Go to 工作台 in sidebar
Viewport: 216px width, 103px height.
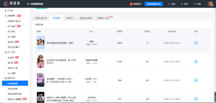click(x=10, y=11)
